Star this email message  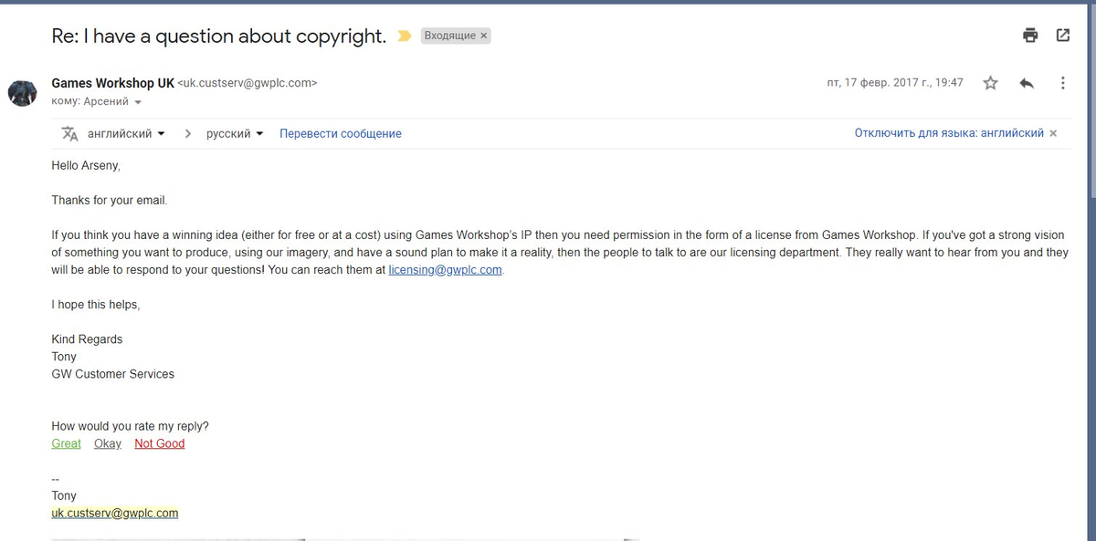991,83
